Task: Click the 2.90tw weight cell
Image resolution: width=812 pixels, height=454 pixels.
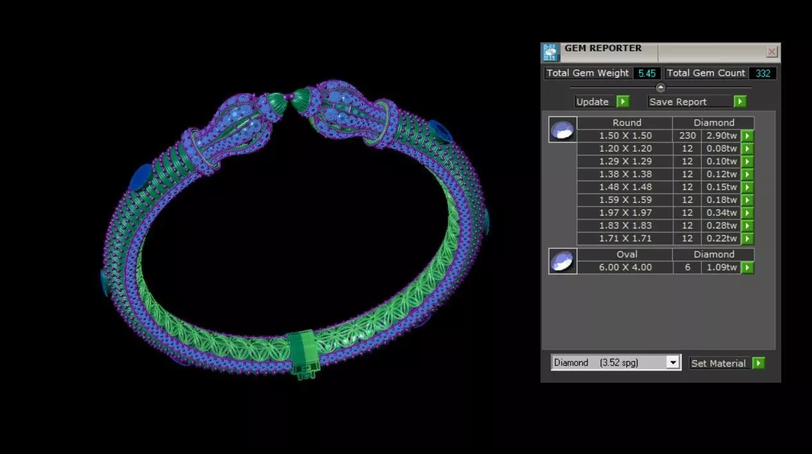Action: click(721, 136)
